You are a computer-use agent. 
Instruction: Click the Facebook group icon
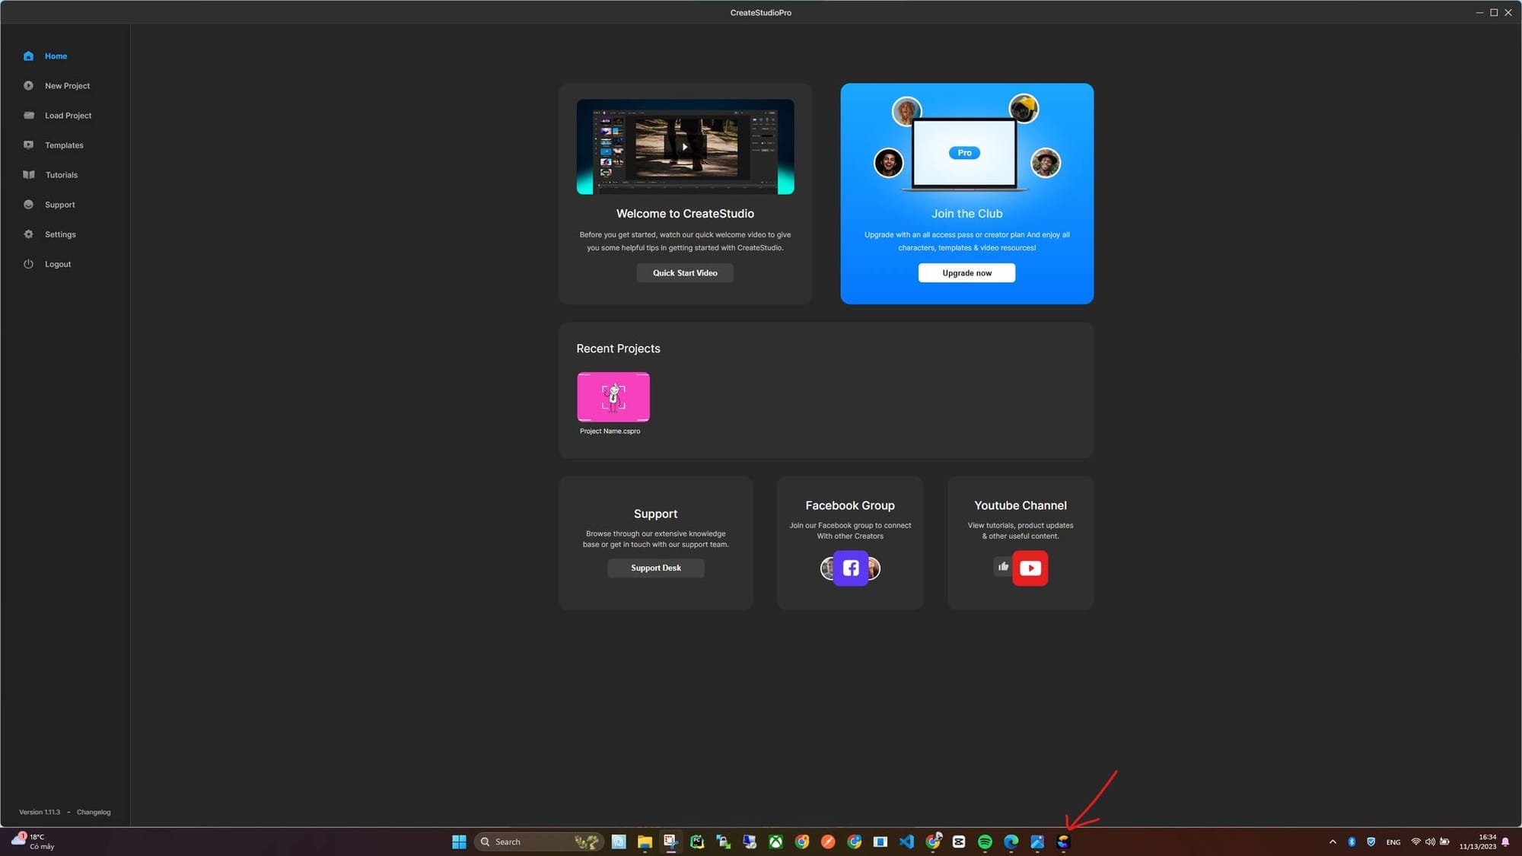pos(851,568)
